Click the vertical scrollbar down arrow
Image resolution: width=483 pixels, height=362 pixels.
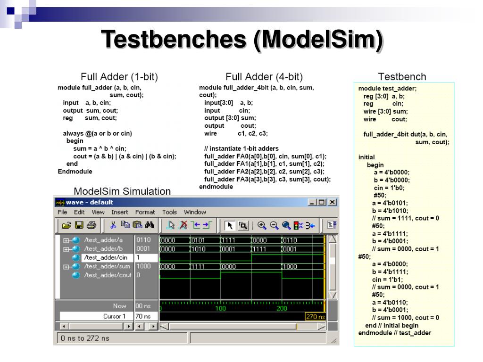(x=333, y=295)
